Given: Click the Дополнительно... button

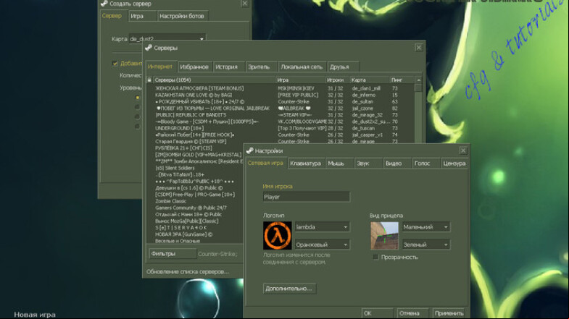Looking at the screenshot, I should (x=289, y=289).
